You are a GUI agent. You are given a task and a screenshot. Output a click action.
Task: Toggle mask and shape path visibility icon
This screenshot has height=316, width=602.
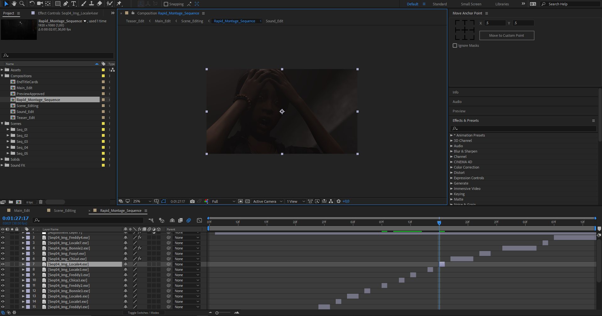(163, 201)
